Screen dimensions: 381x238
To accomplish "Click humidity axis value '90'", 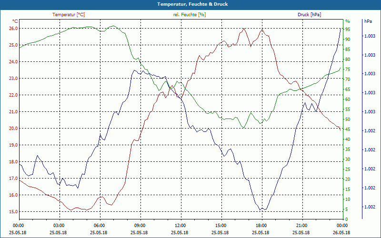I will (x=348, y=40).
